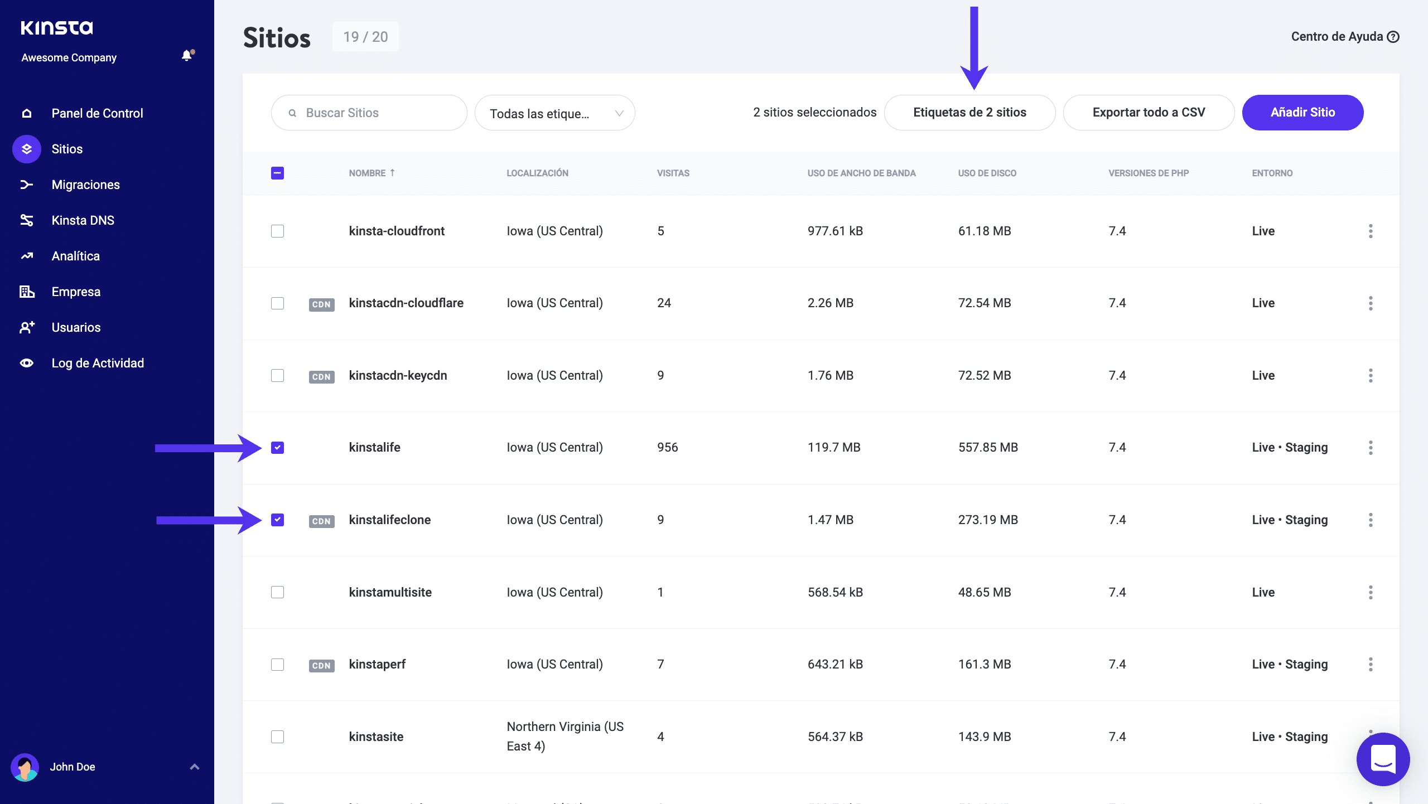Click CDN badge on kinstacdn-cloudflare

click(x=321, y=304)
